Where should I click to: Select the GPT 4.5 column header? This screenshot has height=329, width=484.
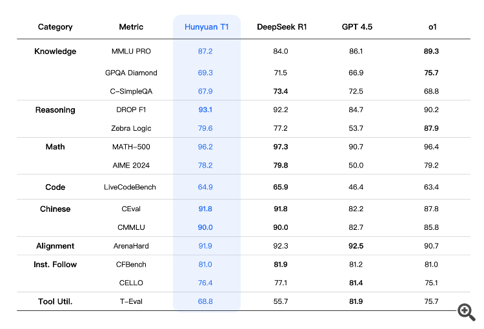pyautogui.click(x=357, y=27)
